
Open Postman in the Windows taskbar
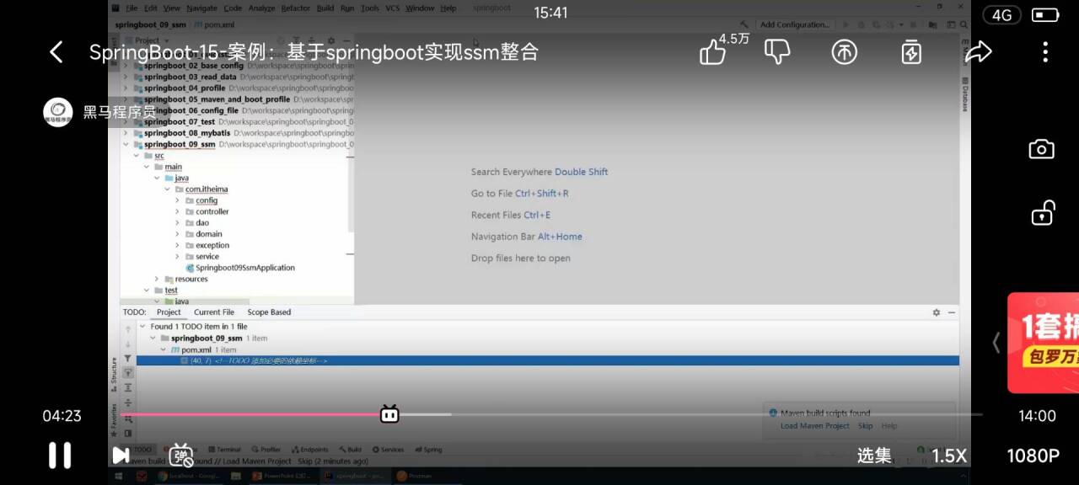pos(415,476)
